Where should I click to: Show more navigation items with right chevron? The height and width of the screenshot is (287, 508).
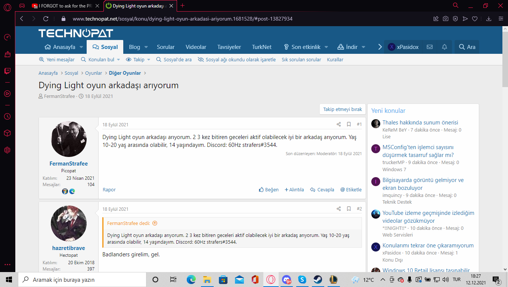(380, 47)
